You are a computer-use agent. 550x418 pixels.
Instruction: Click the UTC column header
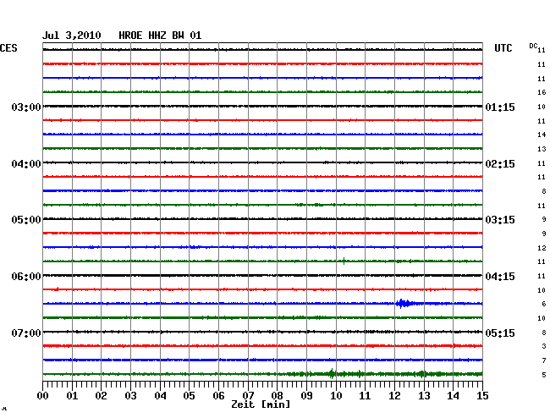(503, 48)
